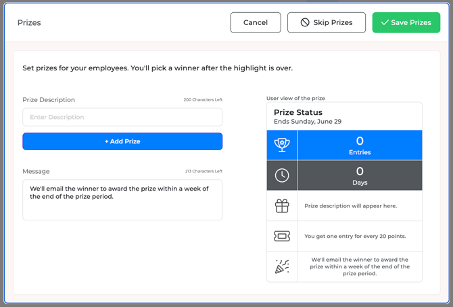Click the checkmark icon in Save Prizes

tap(385, 22)
